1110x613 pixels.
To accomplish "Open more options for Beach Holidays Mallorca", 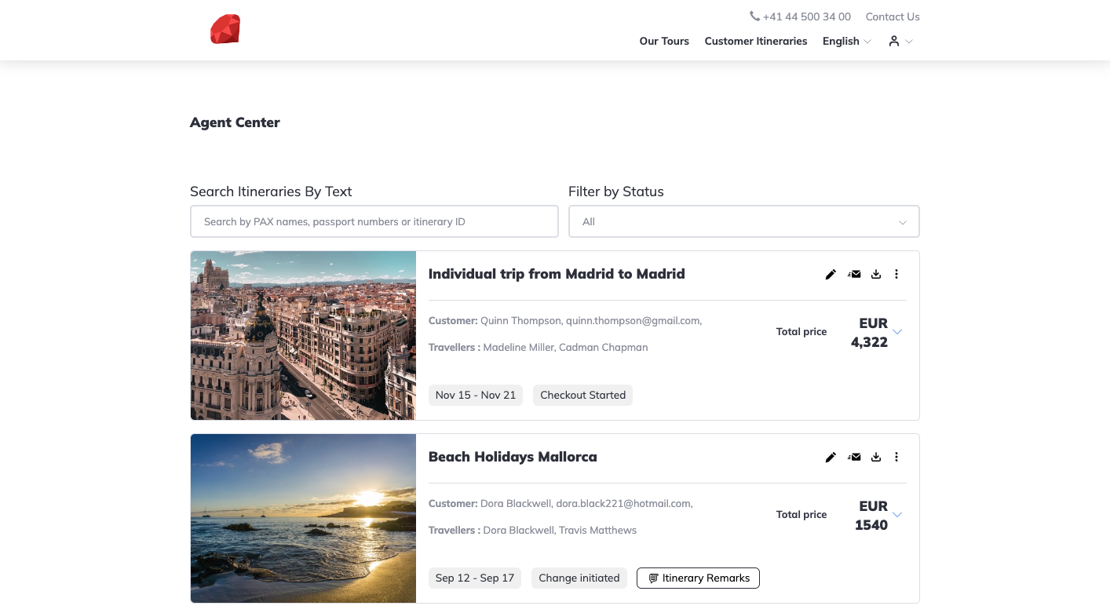I will pos(896,457).
